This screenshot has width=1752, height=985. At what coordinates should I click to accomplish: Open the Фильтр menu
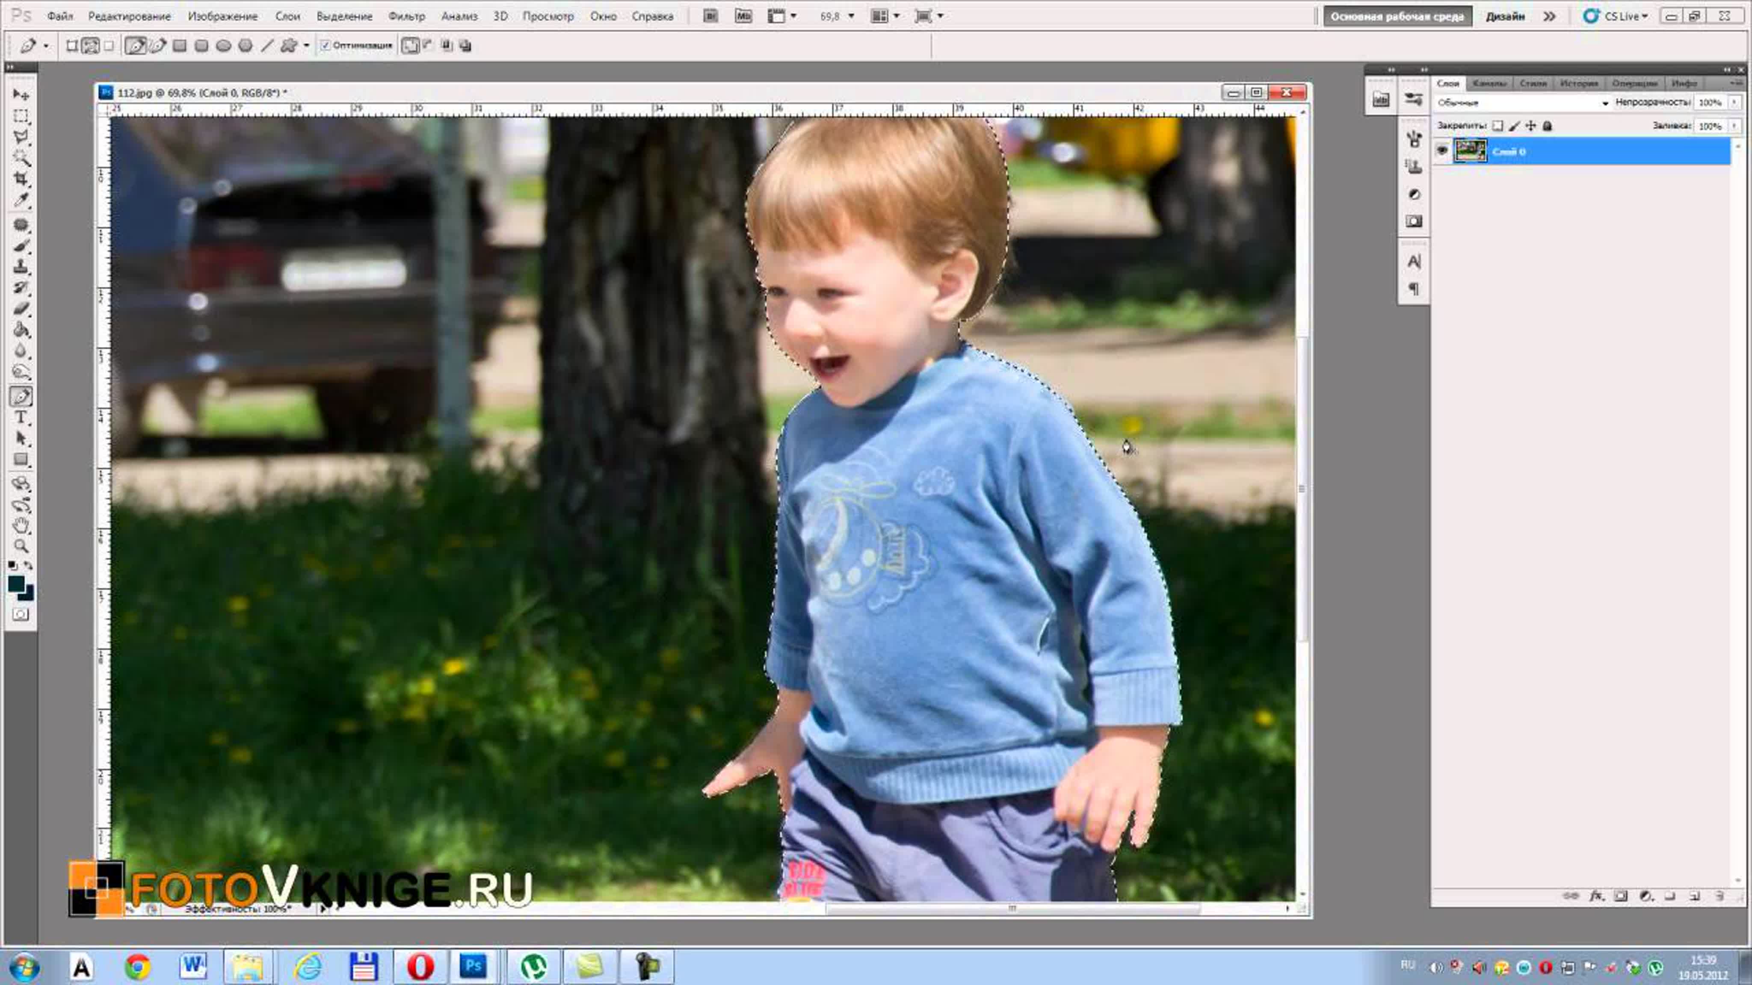(x=406, y=16)
